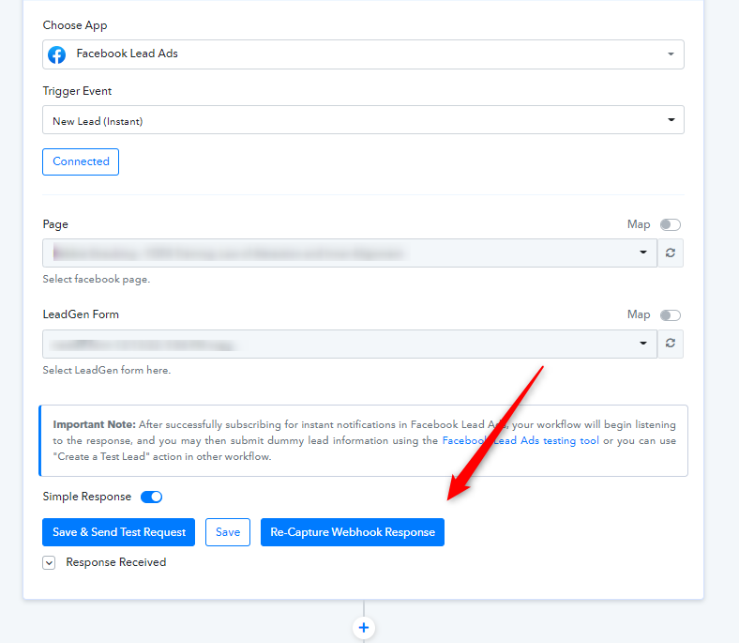This screenshot has width=739, height=643.
Task: Click the Important Note heading text
Action: point(95,424)
